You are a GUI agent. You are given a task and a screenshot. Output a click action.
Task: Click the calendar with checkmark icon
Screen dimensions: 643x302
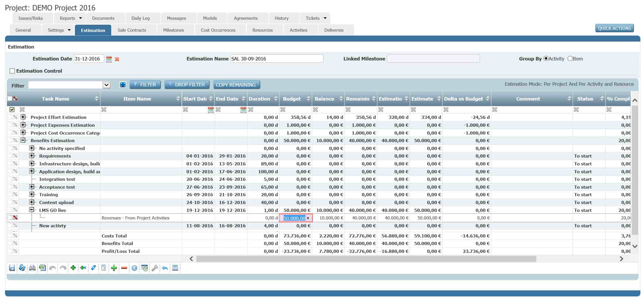145,268
